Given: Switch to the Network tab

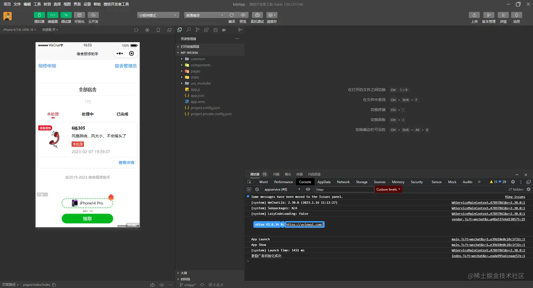Looking at the screenshot, I should click(343, 182).
